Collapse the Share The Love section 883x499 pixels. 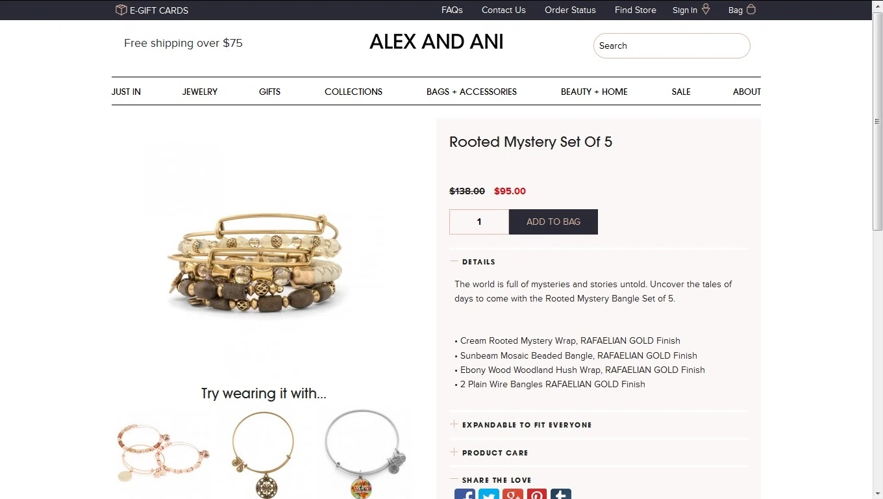[454, 480]
